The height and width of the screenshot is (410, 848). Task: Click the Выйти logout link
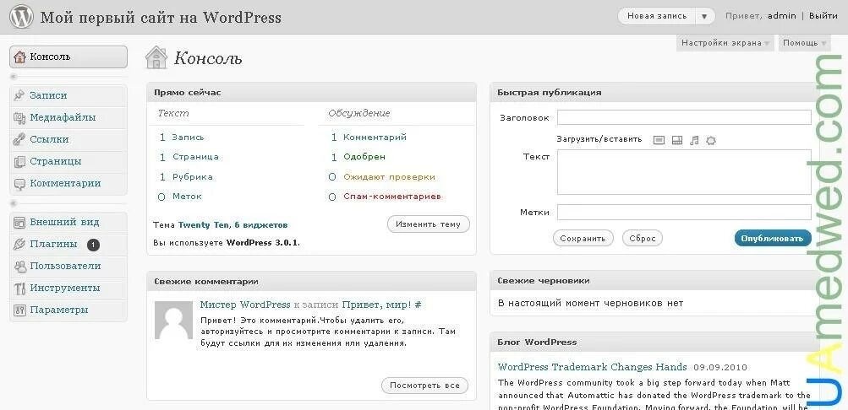[823, 16]
